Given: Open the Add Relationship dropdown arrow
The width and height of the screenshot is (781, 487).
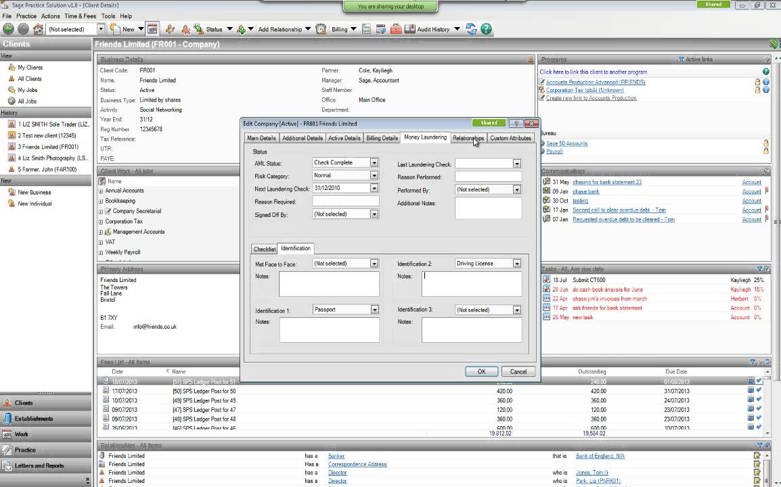Looking at the screenshot, I should click(x=308, y=29).
